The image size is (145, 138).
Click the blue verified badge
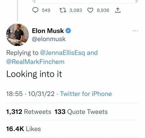click(x=68, y=31)
